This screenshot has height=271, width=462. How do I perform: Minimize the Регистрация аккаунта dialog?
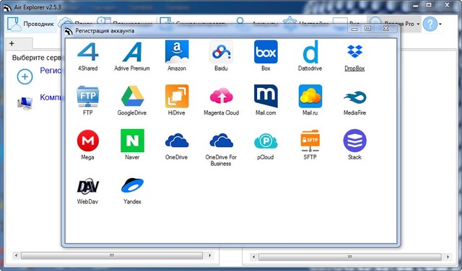[354, 29]
